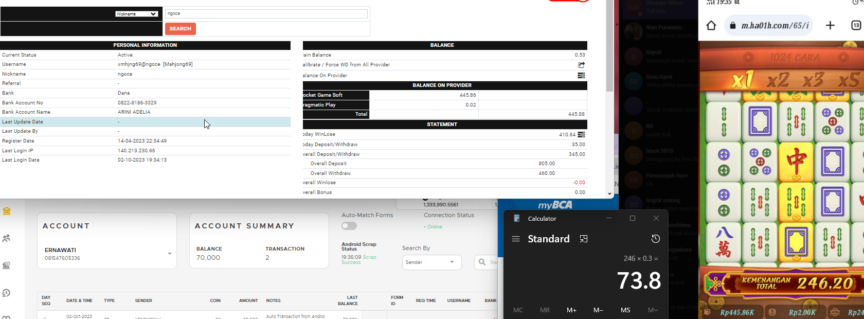Screen dimensions: 864x319
Task: Toggle Calculator keep-on-top icon
Action: click(x=584, y=239)
